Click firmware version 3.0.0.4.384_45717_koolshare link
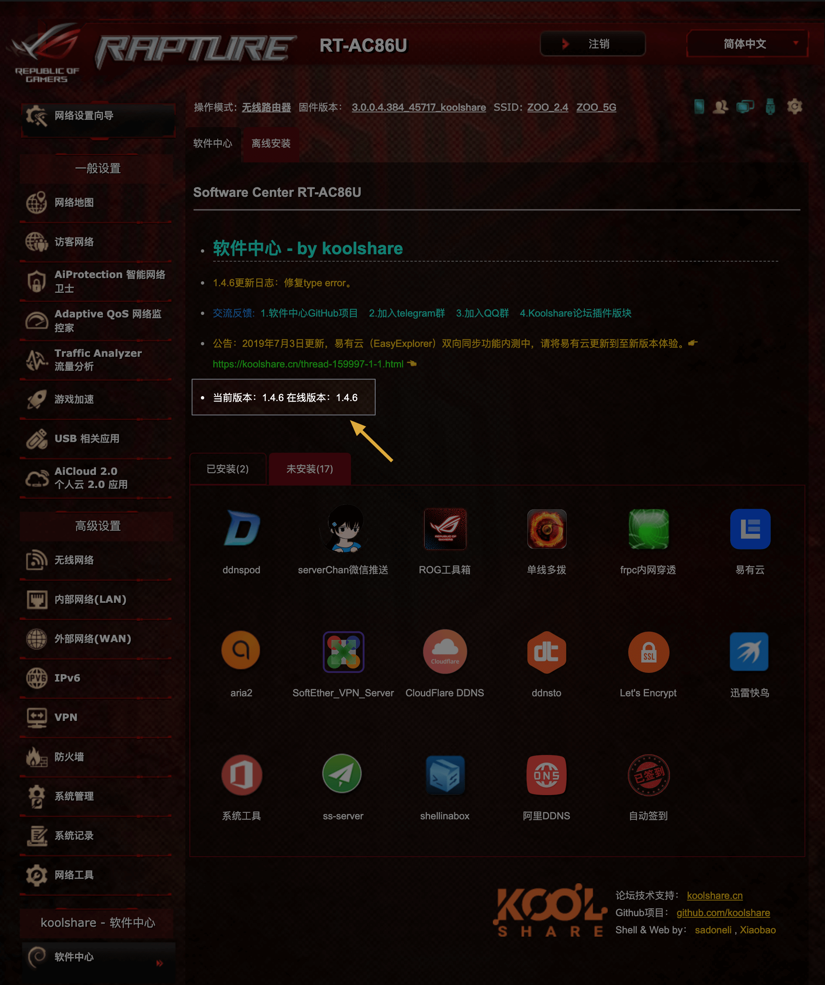 pyautogui.click(x=419, y=107)
